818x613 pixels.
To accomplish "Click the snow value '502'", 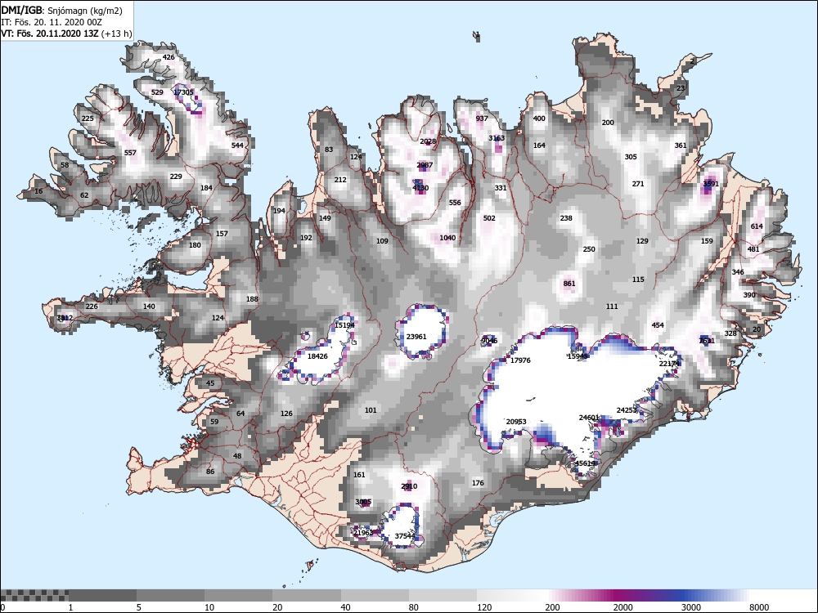I will [x=489, y=218].
